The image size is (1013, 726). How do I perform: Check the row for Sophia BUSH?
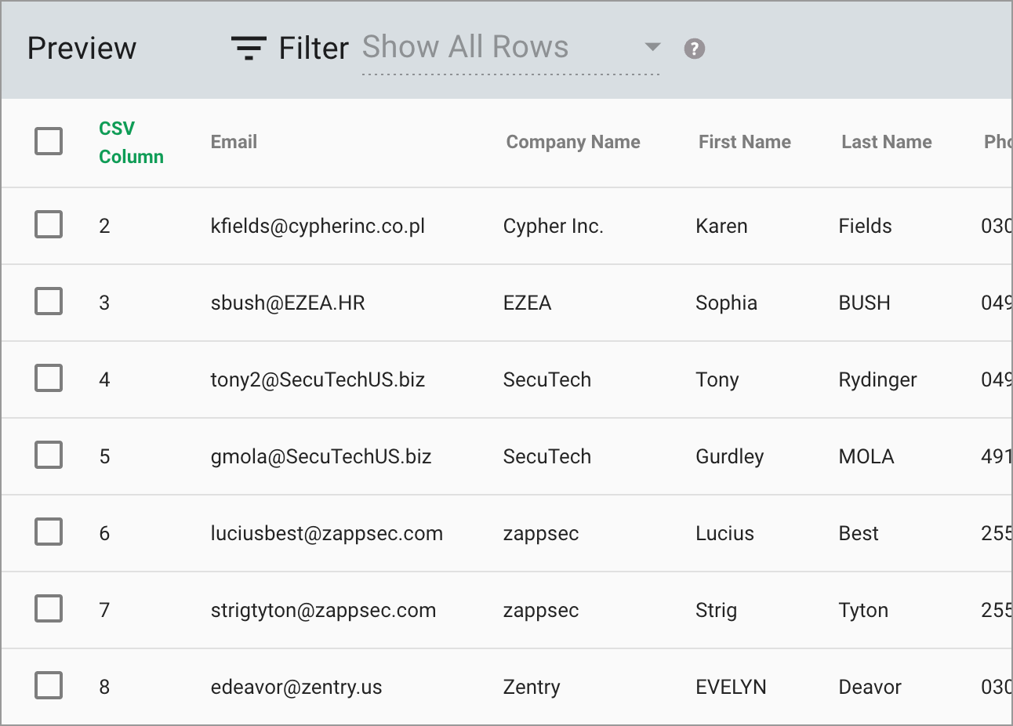[x=48, y=302]
